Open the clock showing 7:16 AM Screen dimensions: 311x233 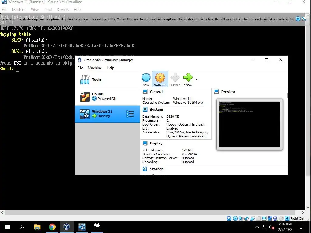coord(285,227)
